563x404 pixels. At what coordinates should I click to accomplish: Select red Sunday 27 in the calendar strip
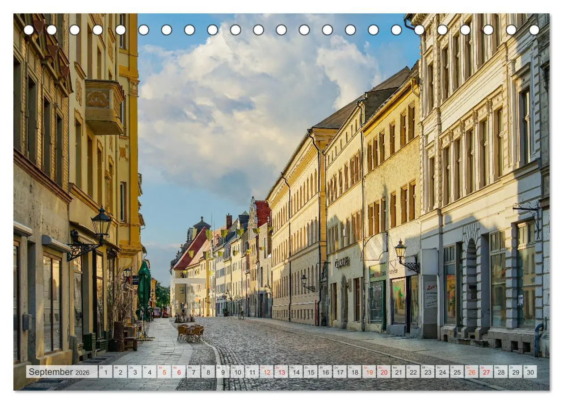486,372
